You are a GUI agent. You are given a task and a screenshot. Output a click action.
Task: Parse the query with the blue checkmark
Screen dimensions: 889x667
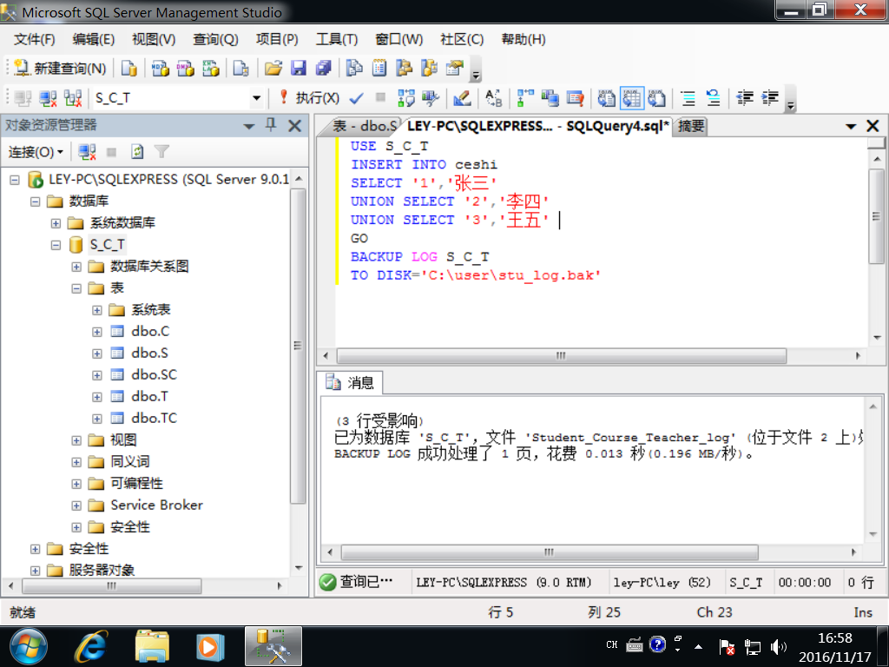pyautogui.click(x=356, y=99)
